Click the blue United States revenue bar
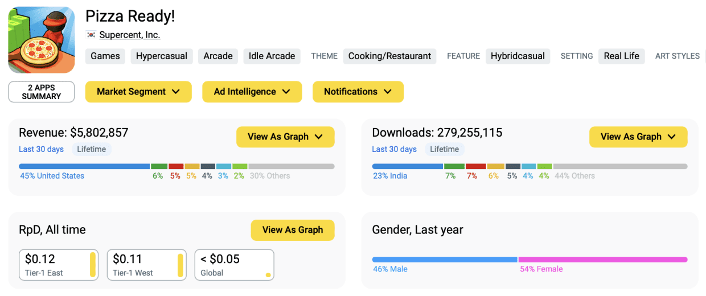Viewport: 706px width, 296px height. tap(84, 166)
